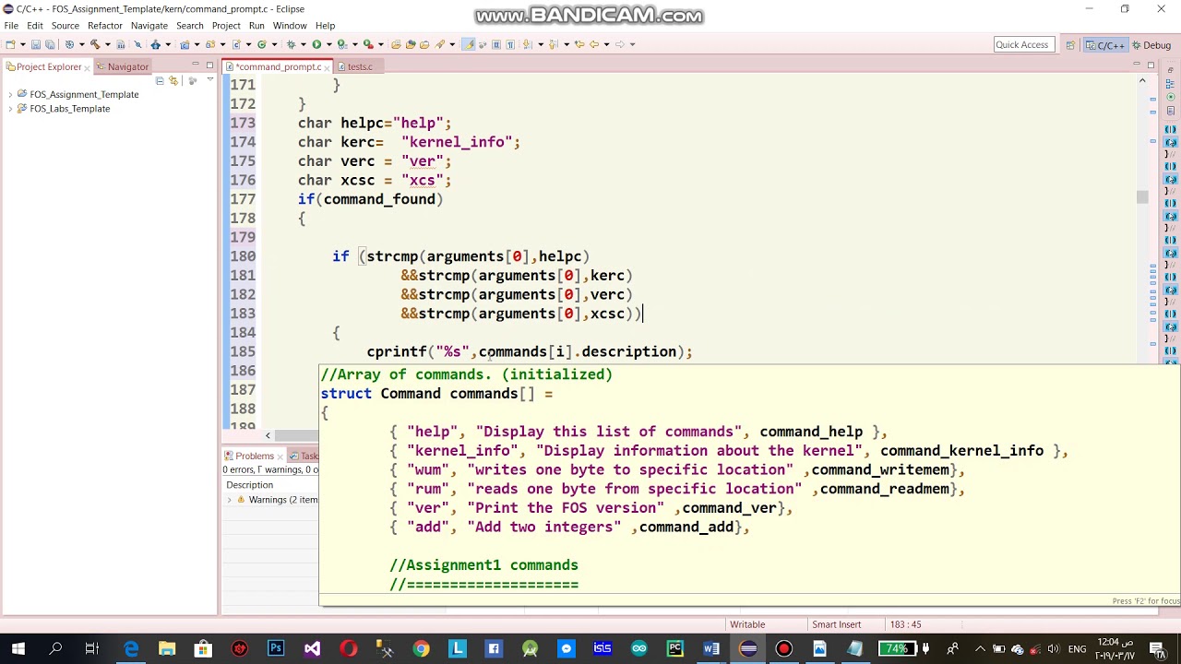Minimize the editor area
This screenshot has height=664, width=1181.
coord(1137,65)
